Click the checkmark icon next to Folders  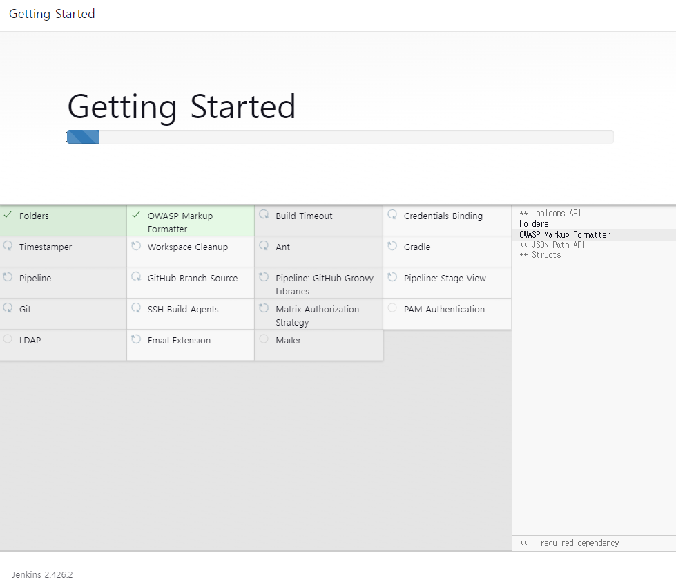(8, 214)
